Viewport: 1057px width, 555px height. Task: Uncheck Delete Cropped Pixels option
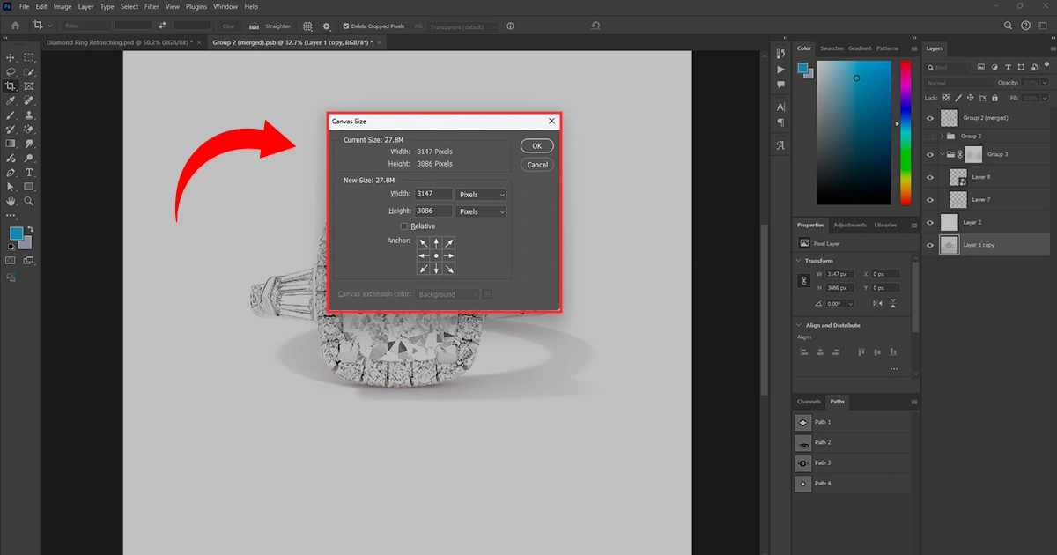point(345,26)
